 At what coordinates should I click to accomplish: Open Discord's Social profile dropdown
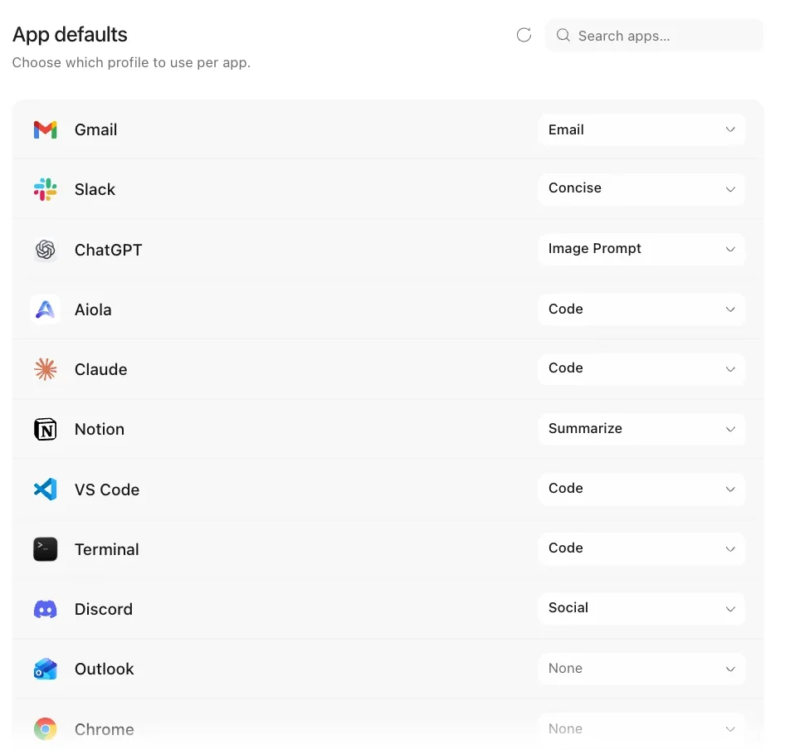(x=641, y=609)
